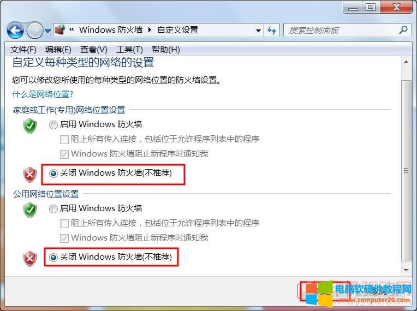This screenshot has width=417, height=311.
Task: Expand the address bar history dropdown
Action: pyautogui.click(x=258, y=31)
